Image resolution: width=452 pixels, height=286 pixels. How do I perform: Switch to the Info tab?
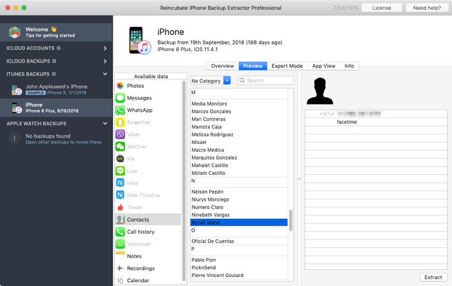pos(349,66)
